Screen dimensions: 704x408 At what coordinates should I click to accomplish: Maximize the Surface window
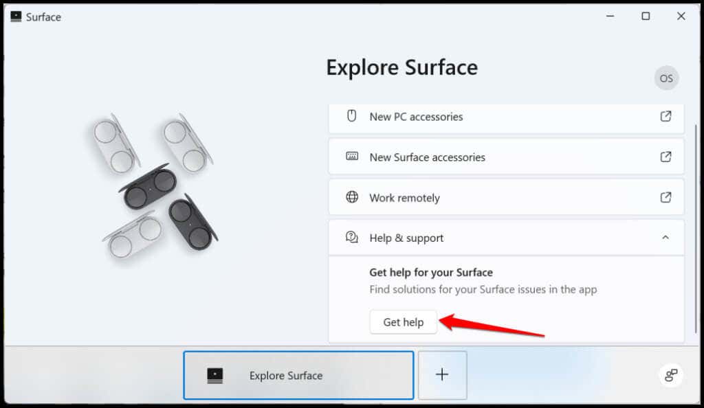[x=646, y=16]
